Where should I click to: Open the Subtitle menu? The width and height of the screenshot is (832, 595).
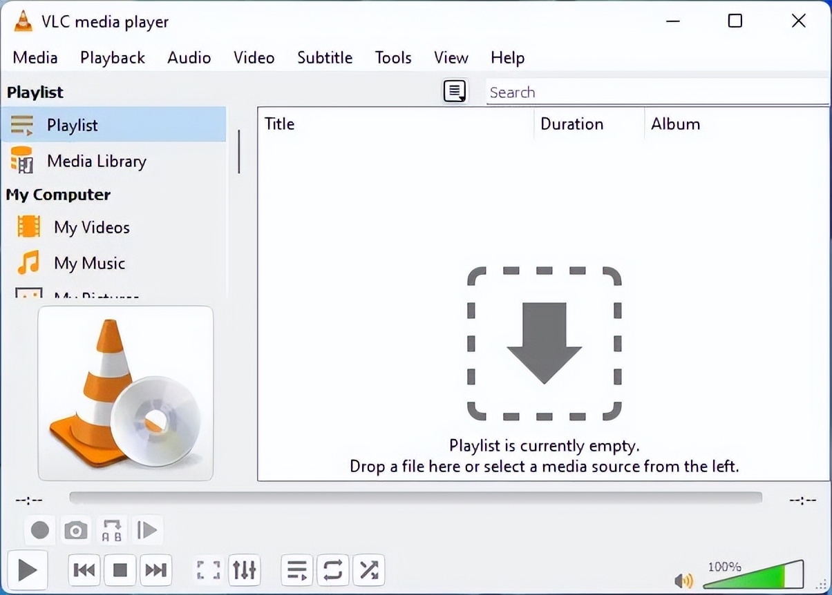(x=324, y=58)
